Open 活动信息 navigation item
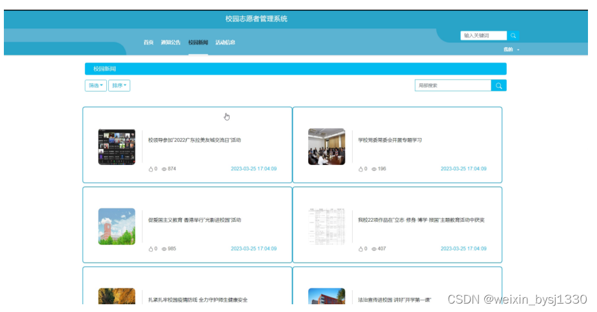597x312 pixels. 226,43
